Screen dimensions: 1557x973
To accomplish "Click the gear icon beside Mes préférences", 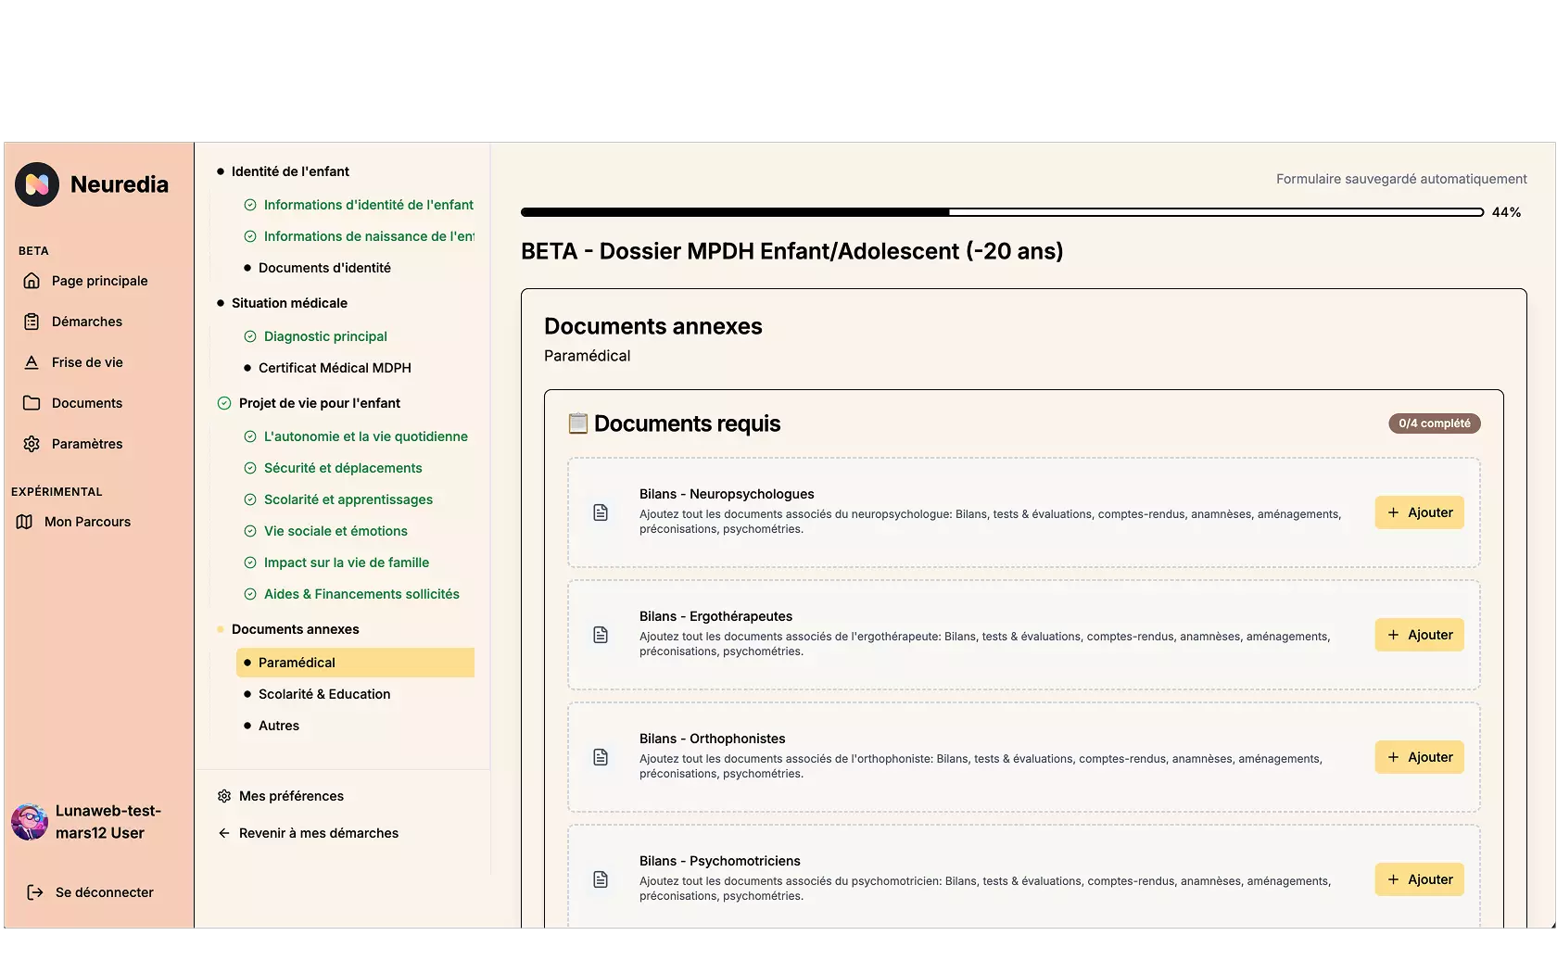I will coord(224,796).
